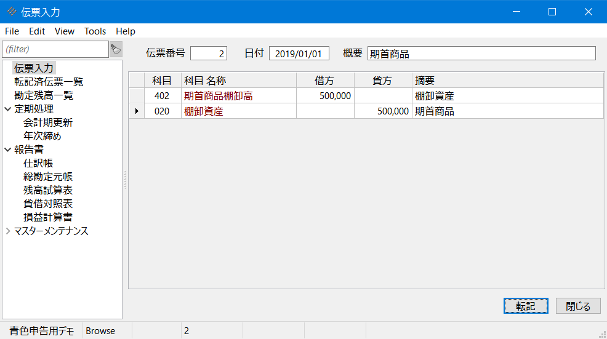Collapse the 報告書 tree node
Viewport: 607px width, 339px height.
tap(8, 150)
